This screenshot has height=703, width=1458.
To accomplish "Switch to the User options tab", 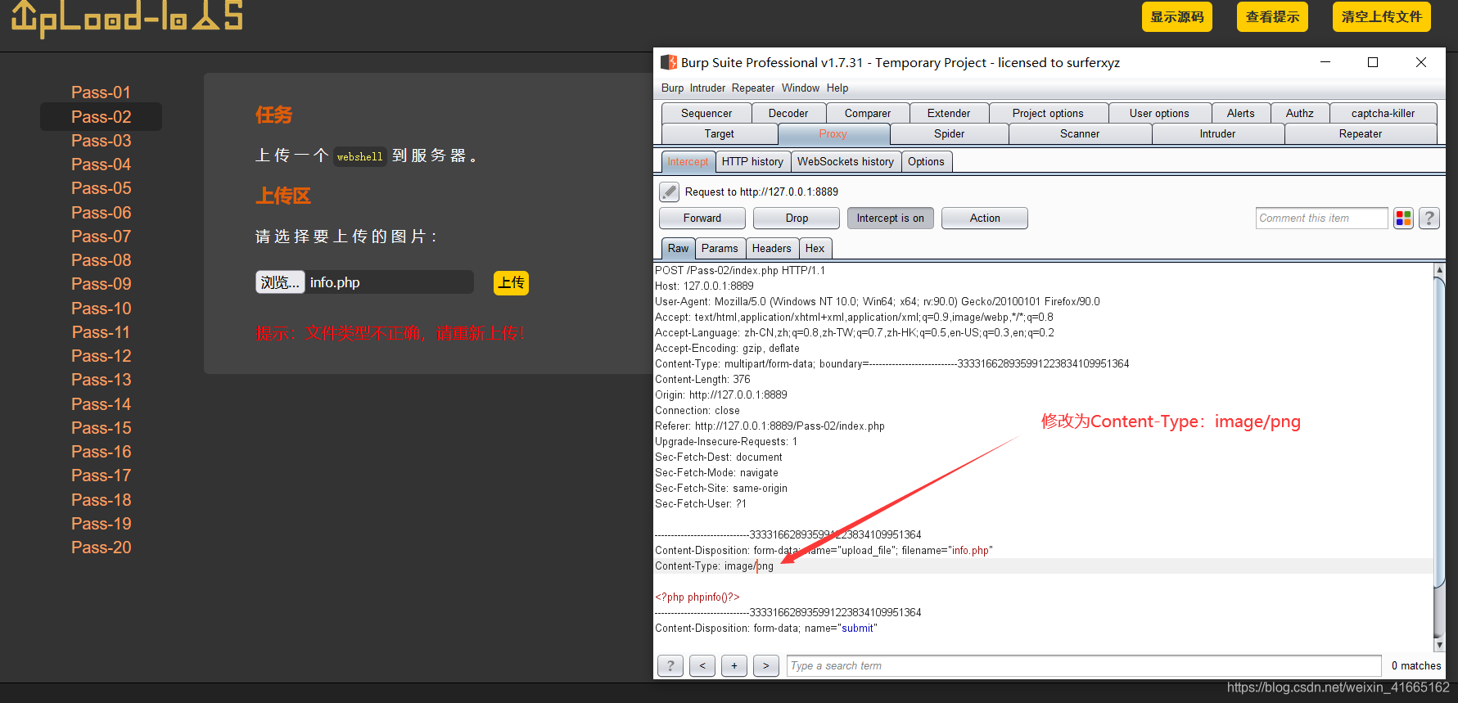I will (1159, 113).
